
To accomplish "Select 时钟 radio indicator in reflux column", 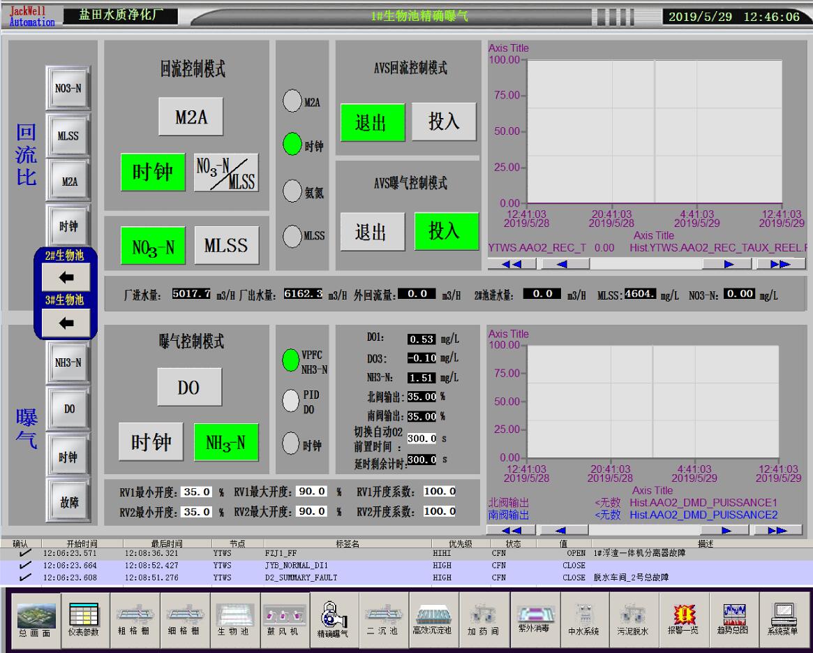I will point(292,144).
